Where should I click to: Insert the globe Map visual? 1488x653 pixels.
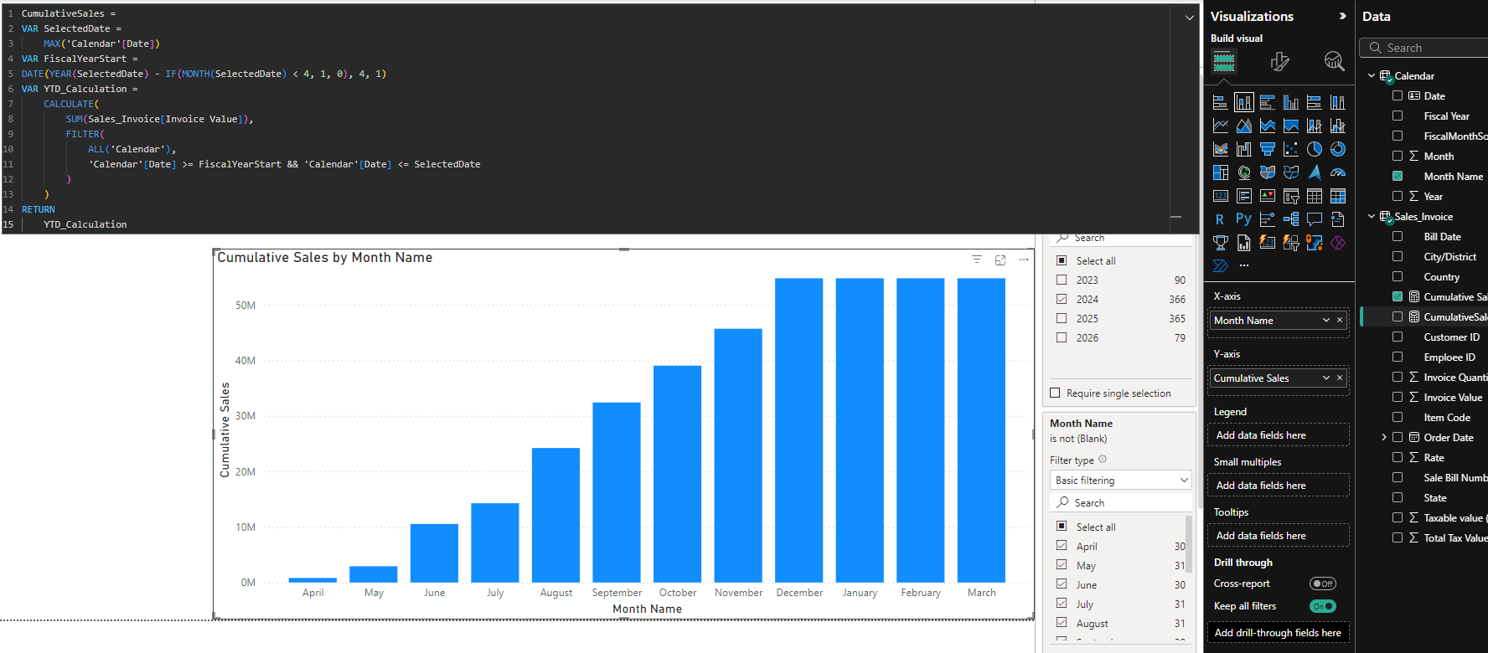click(1244, 172)
